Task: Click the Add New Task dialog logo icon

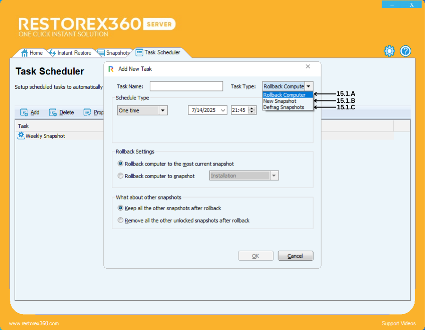Action: click(x=111, y=69)
